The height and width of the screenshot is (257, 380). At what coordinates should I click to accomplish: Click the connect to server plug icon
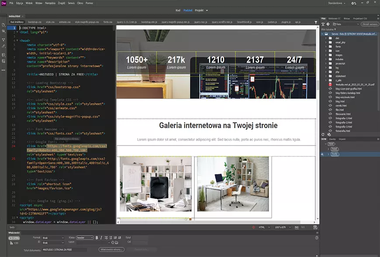pos(323,24)
